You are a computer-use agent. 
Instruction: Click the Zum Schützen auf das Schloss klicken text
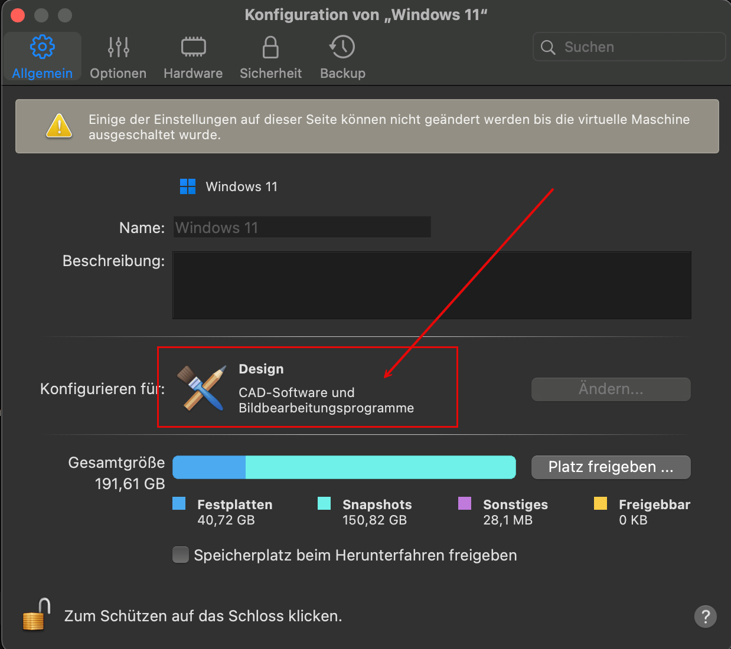pyautogui.click(x=203, y=616)
